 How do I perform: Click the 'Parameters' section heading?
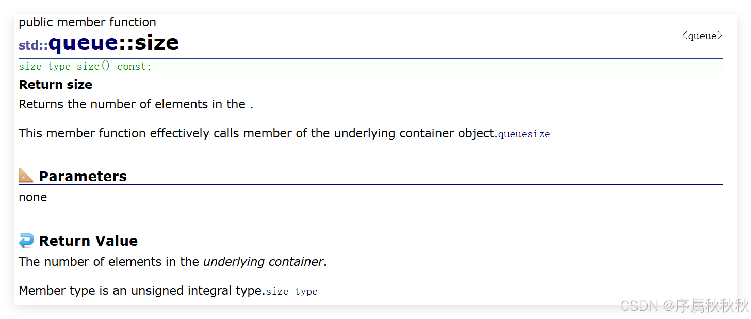click(83, 176)
